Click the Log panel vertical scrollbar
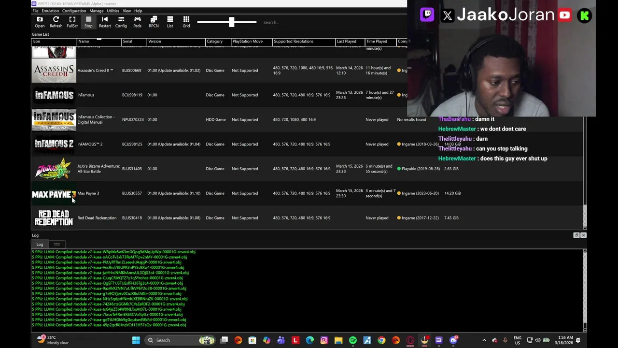The height and width of the screenshot is (348, 618). [585, 290]
